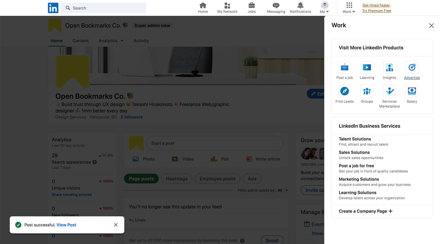
Task: Add a Photo to post
Action: click(143, 159)
